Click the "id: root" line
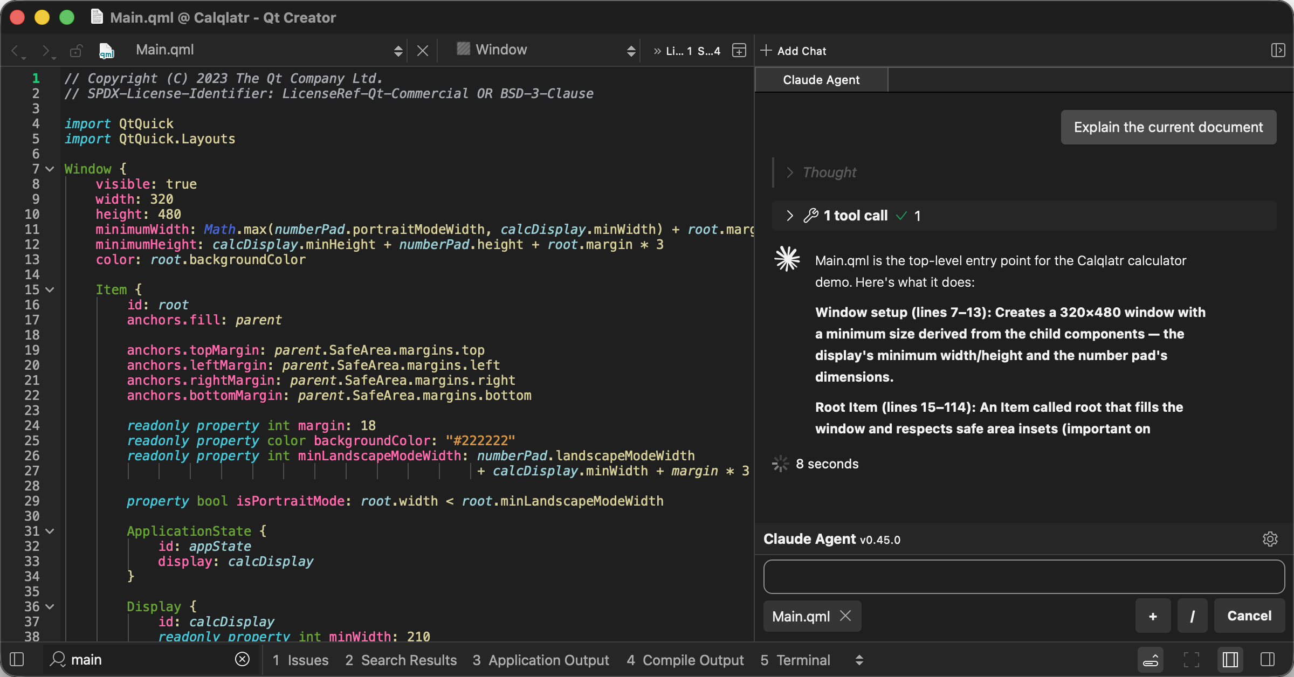1294x677 pixels. click(158, 305)
